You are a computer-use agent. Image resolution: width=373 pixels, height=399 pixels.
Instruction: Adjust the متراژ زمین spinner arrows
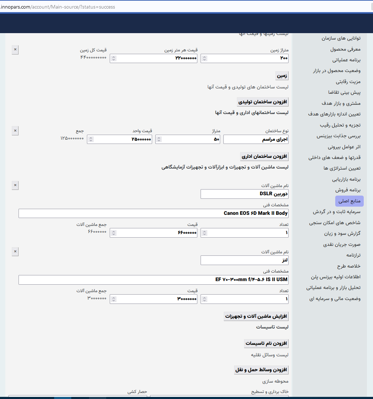coord(204,58)
